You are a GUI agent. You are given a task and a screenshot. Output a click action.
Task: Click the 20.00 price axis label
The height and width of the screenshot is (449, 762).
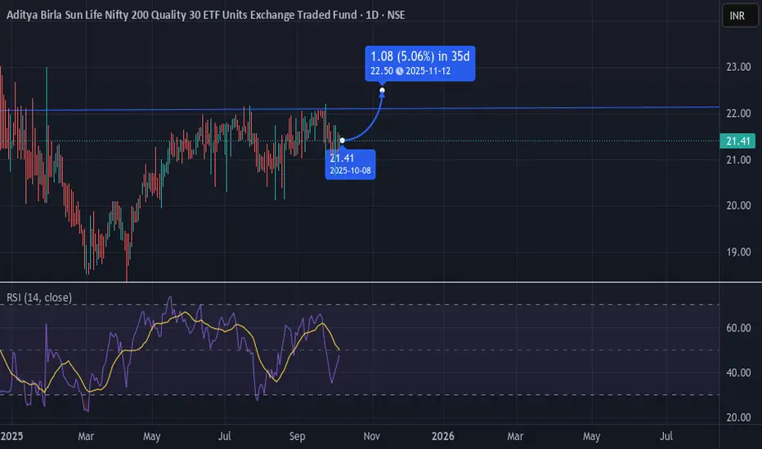(738, 206)
